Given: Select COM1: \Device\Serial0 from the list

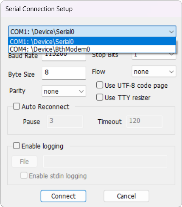Looking at the screenshot, I should pos(92,42).
